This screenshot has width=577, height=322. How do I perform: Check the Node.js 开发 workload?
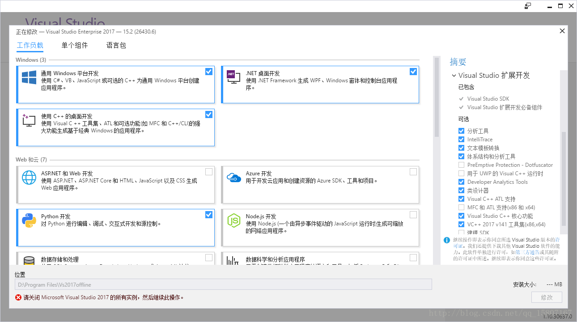click(413, 215)
